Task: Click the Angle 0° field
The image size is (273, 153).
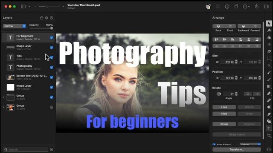Action: (x=229, y=94)
